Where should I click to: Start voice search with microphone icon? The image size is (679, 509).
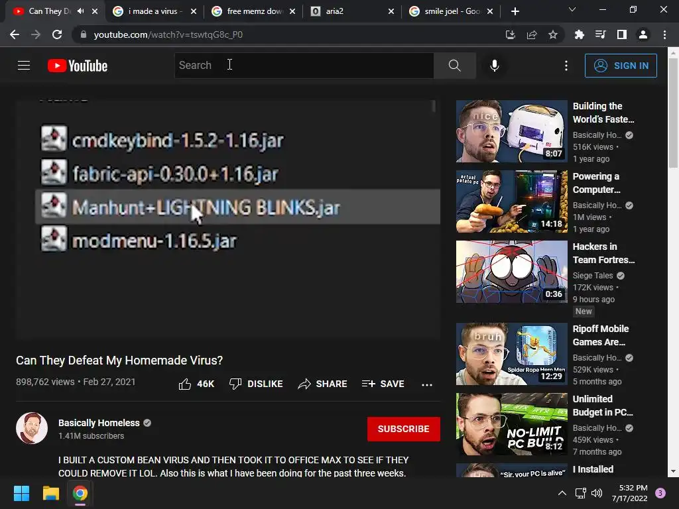point(494,66)
